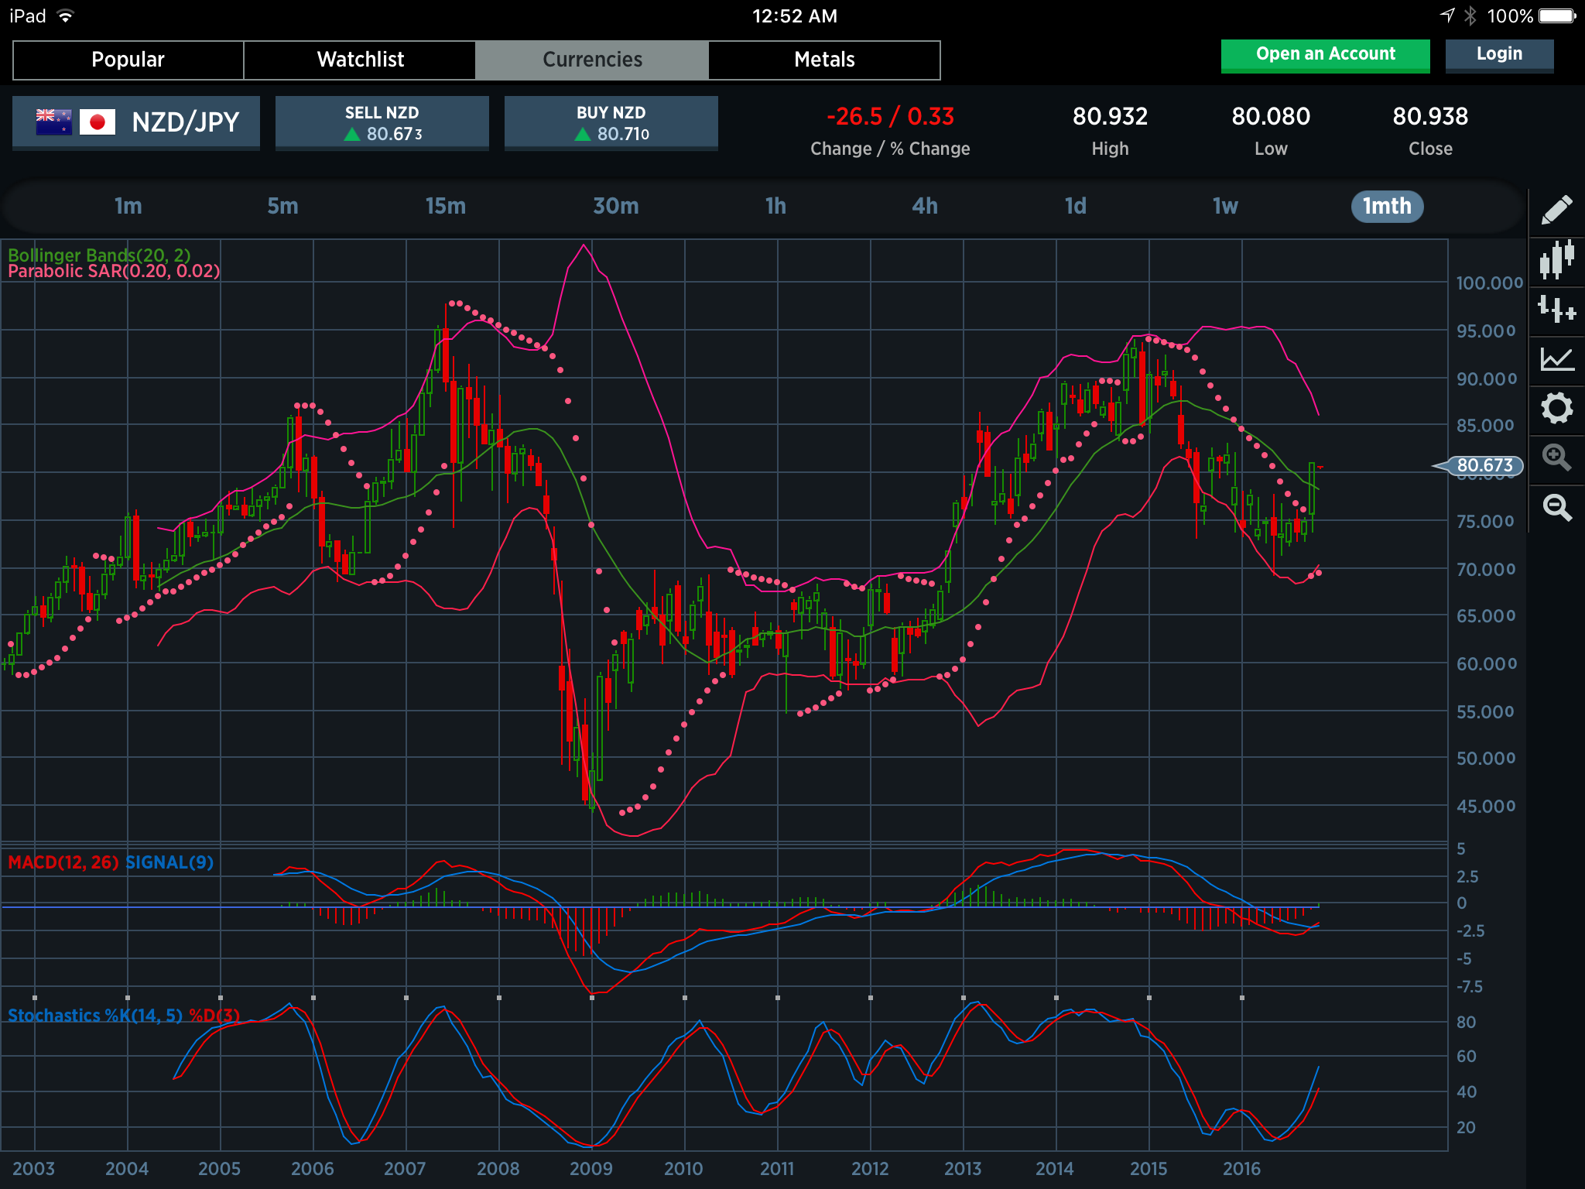
Task: Tap the %D(3) label
Action: point(214,1016)
